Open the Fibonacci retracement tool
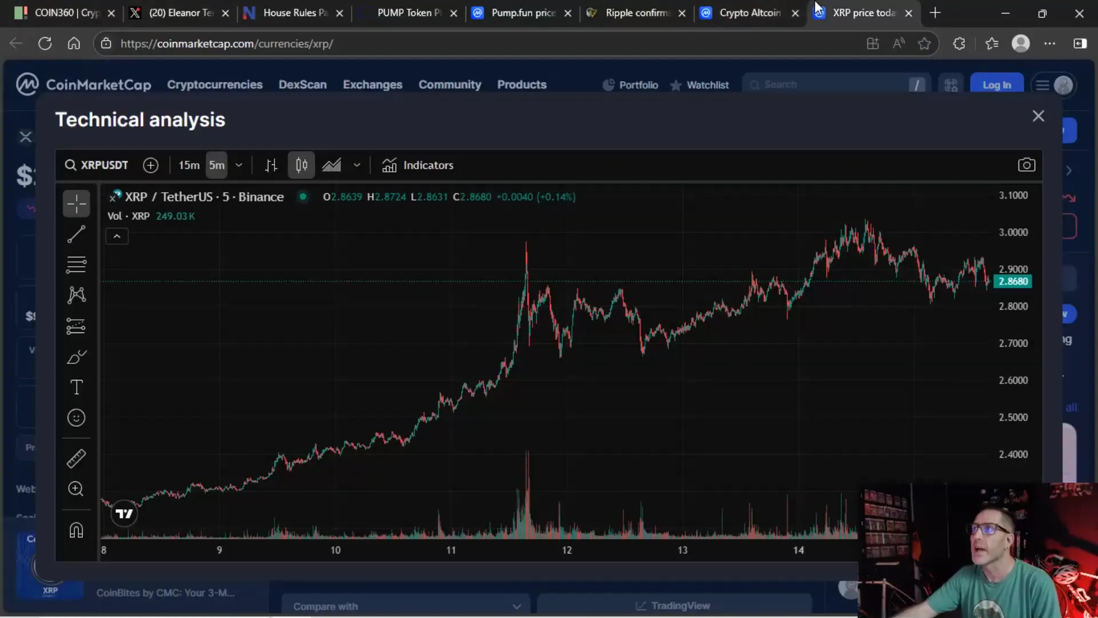 (x=76, y=264)
